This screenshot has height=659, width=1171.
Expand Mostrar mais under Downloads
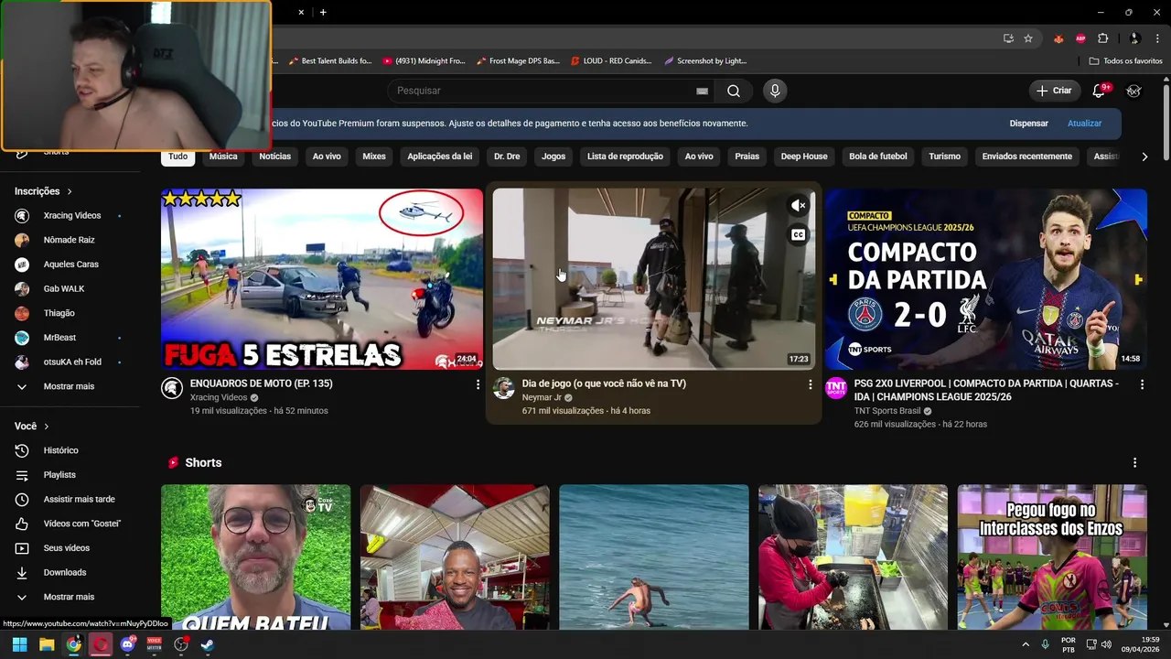[x=68, y=597]
